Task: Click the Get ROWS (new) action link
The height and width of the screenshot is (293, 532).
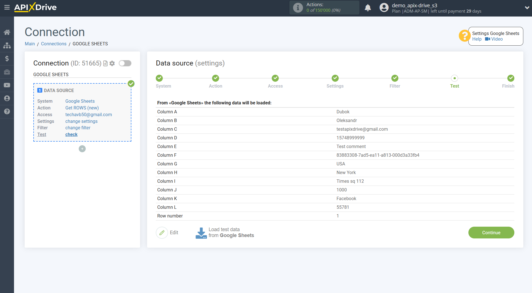Action: 82,108
